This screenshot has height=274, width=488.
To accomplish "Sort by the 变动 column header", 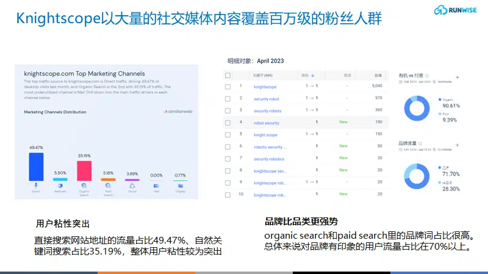I will pyautogui.click(x=347, y=76).
